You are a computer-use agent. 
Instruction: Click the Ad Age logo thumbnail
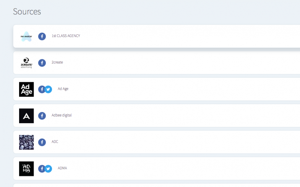tap(26, 89)
